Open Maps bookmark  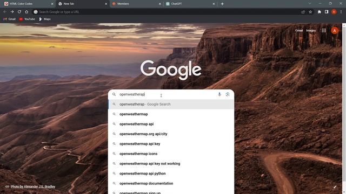point(44,19)
